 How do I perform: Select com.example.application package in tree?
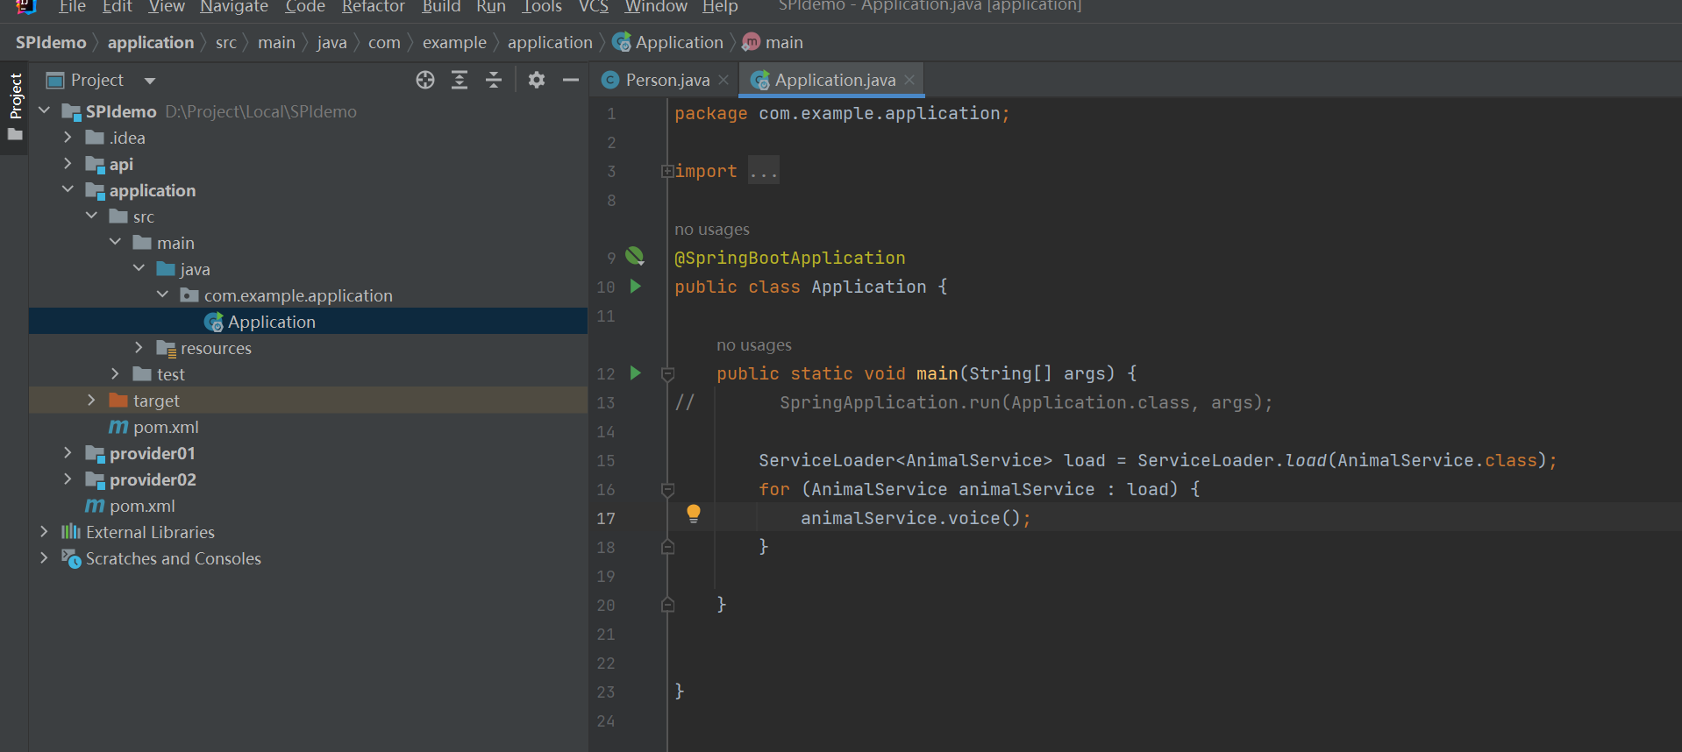[x=298, y=295]
